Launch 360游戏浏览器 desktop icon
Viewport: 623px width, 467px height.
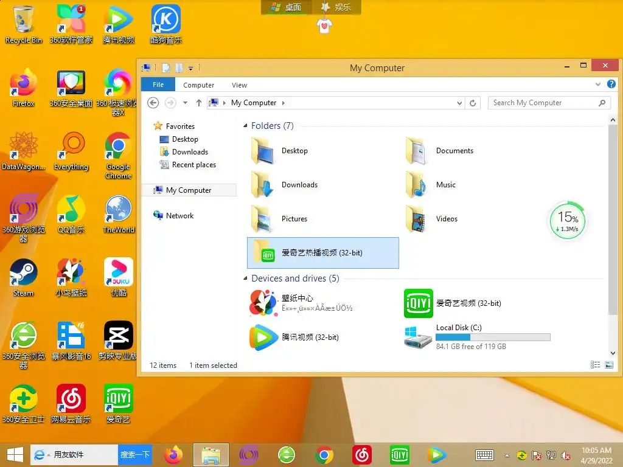coord(23,219)
